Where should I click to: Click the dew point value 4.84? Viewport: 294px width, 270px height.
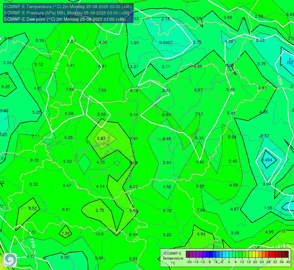[x=201, y=234]
